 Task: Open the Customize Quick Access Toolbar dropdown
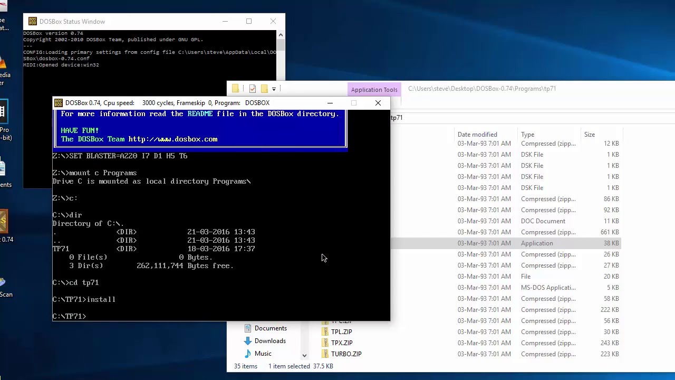coord(274,89)
